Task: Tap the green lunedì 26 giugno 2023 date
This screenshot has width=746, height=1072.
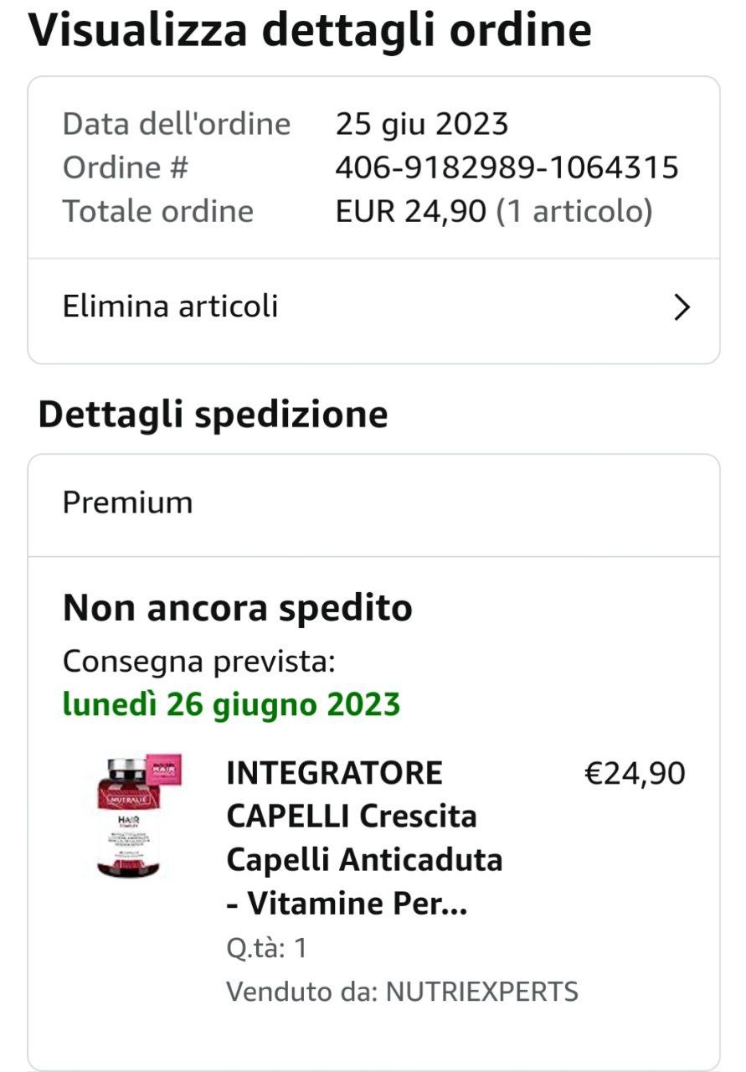Action: [231, 705]
